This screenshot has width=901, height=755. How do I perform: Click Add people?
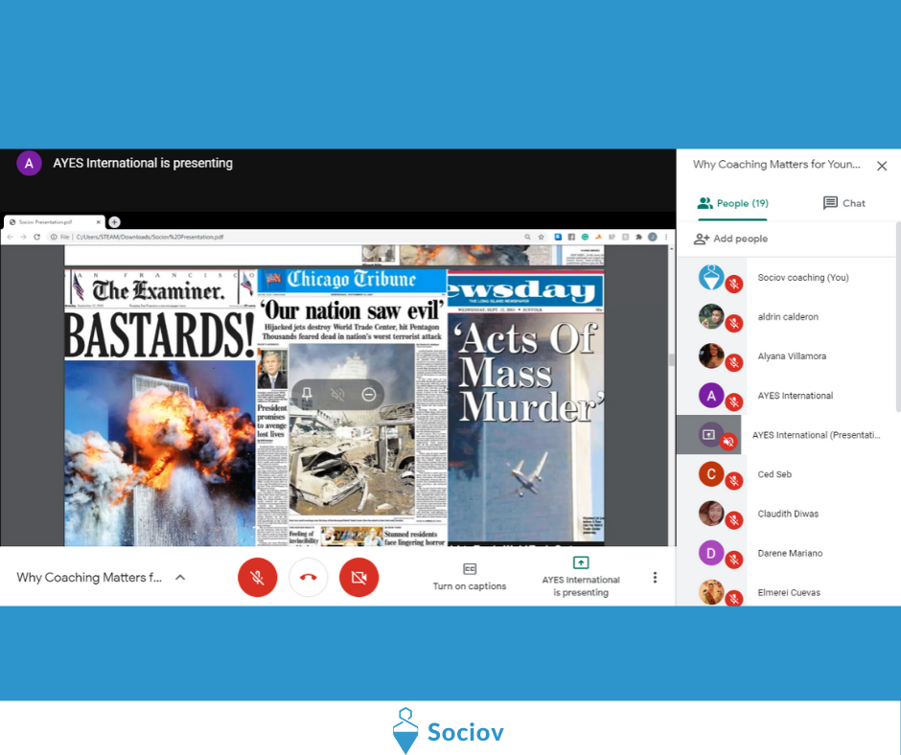pyautogui.click(x=731, y=239)
